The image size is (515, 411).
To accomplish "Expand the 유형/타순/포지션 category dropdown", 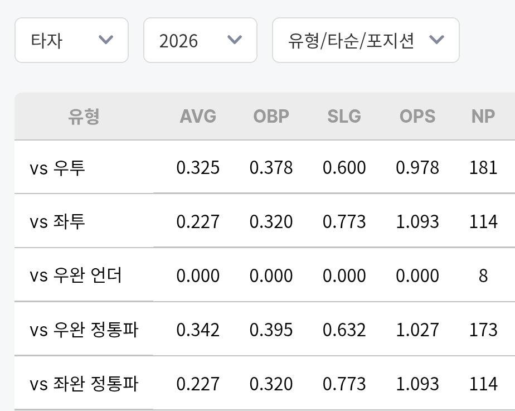I will click(x=366, y=40).
